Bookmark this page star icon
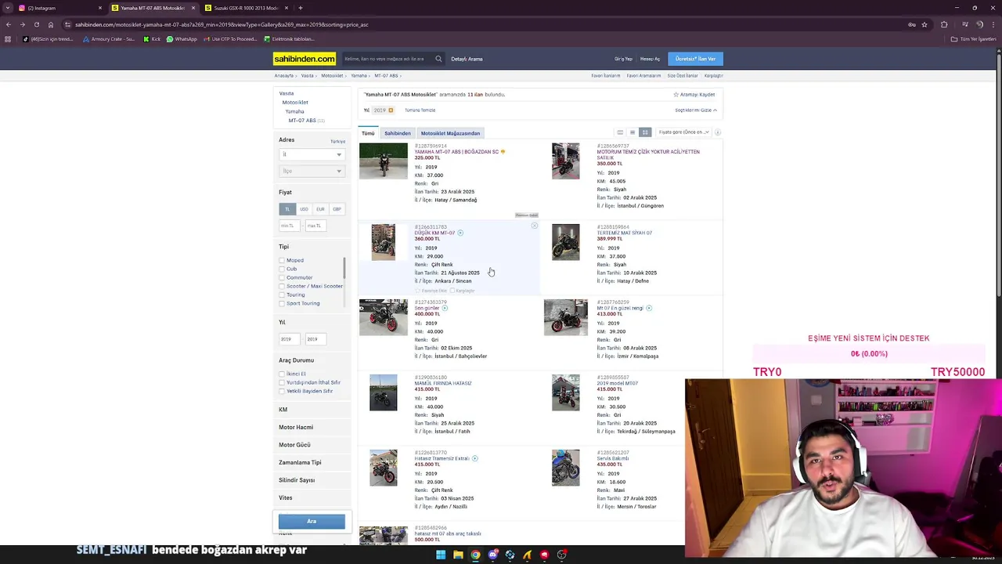Screen dimensions: 1002x564 (x=925, y=24)
